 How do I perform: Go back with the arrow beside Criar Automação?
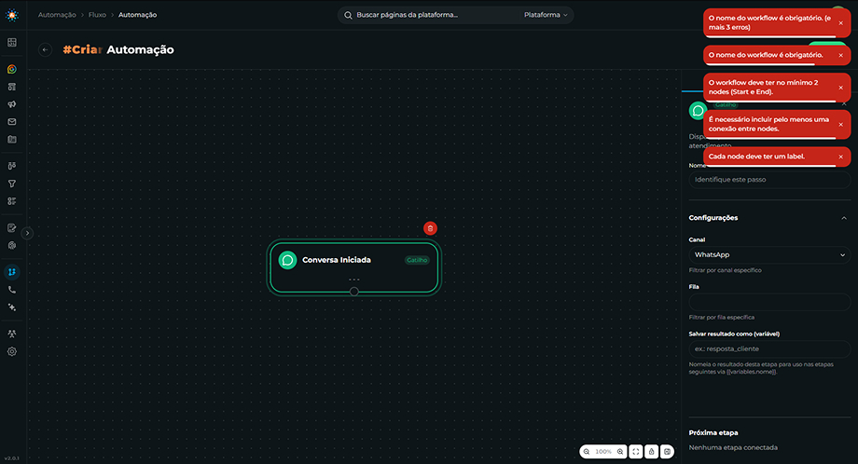(x=46, y=49)
